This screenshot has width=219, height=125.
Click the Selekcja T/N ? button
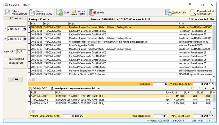[x=39, y=88]
